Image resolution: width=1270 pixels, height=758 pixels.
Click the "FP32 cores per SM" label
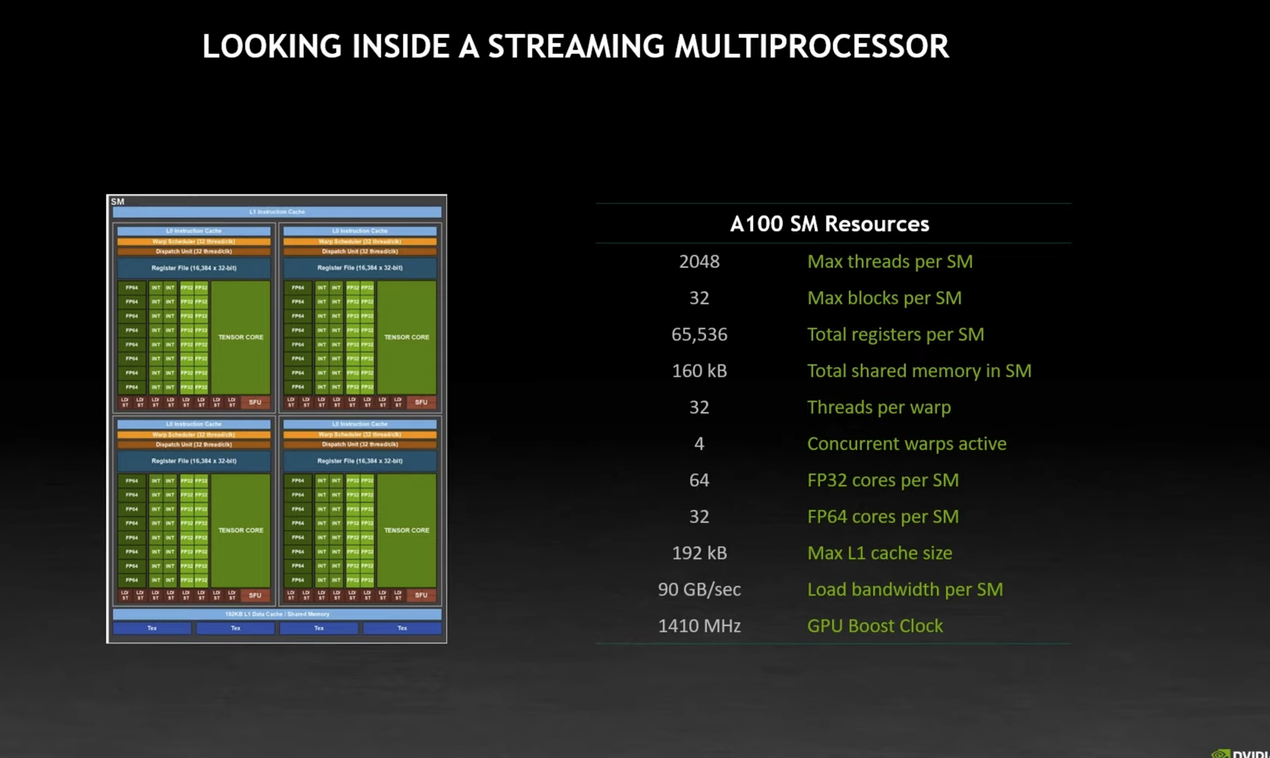(883, 480)
